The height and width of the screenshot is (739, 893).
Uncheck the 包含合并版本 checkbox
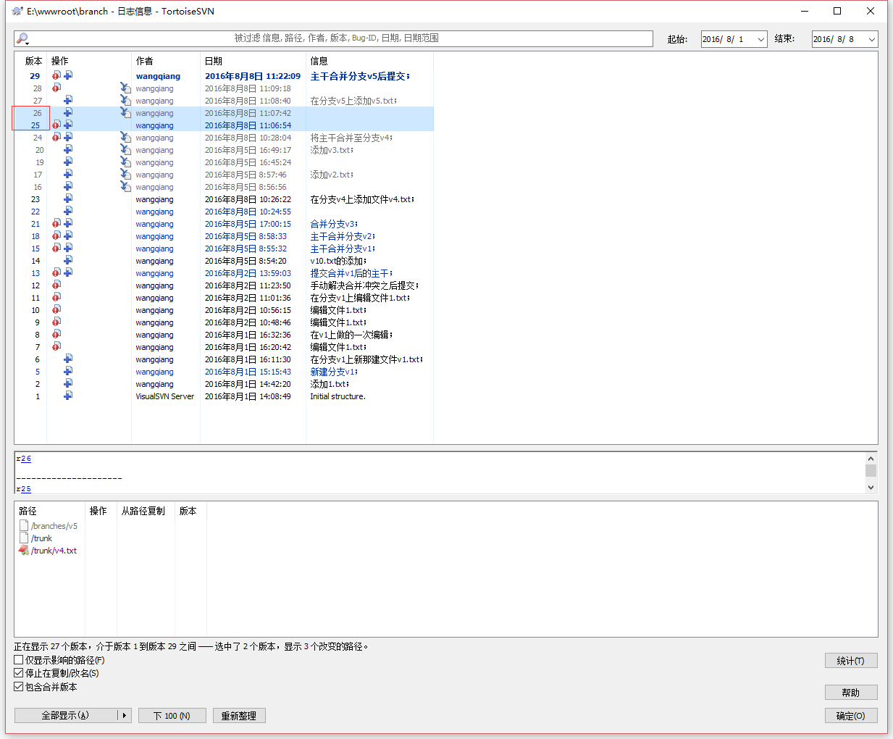(19, 687)
